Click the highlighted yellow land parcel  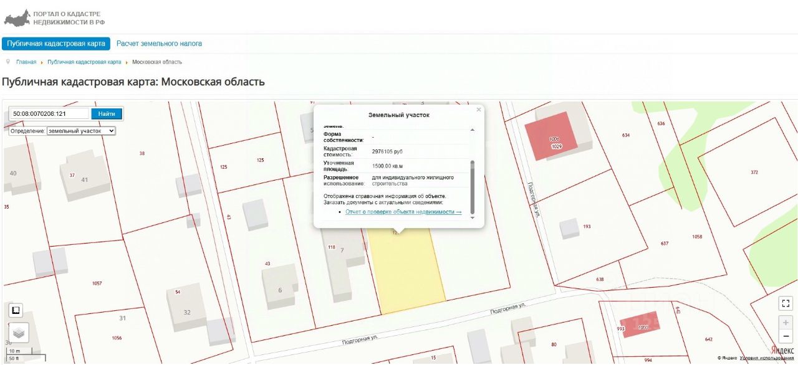[406, 271]
